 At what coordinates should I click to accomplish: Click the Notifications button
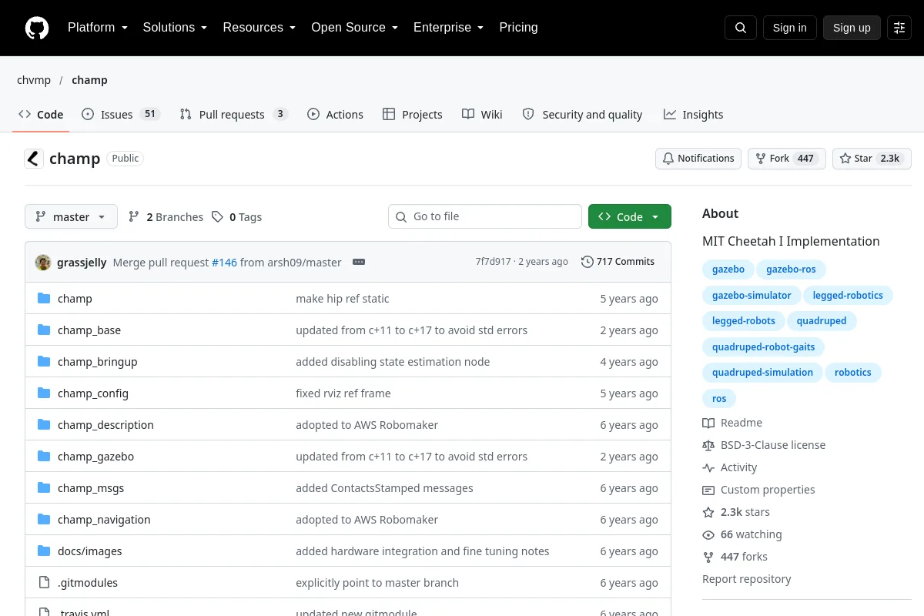point(698,159)
